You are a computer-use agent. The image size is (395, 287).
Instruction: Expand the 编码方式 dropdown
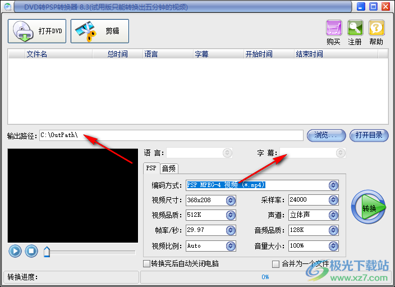[333, 185]
